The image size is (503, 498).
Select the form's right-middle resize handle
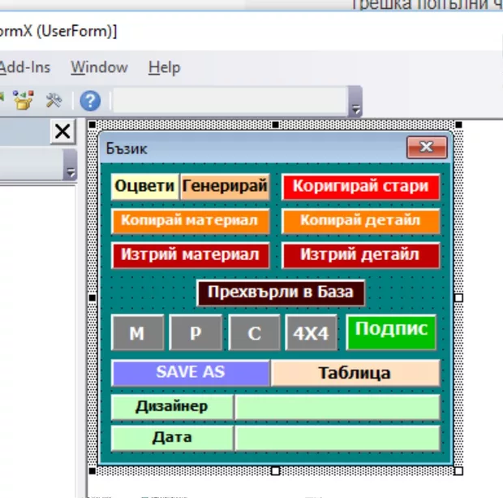[458, 298]
